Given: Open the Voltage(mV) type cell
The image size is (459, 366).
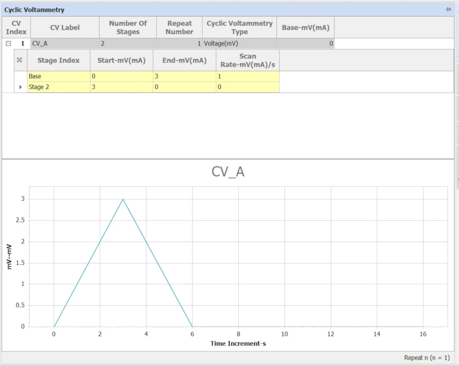Looking at the screenshot, I should 239,43.
